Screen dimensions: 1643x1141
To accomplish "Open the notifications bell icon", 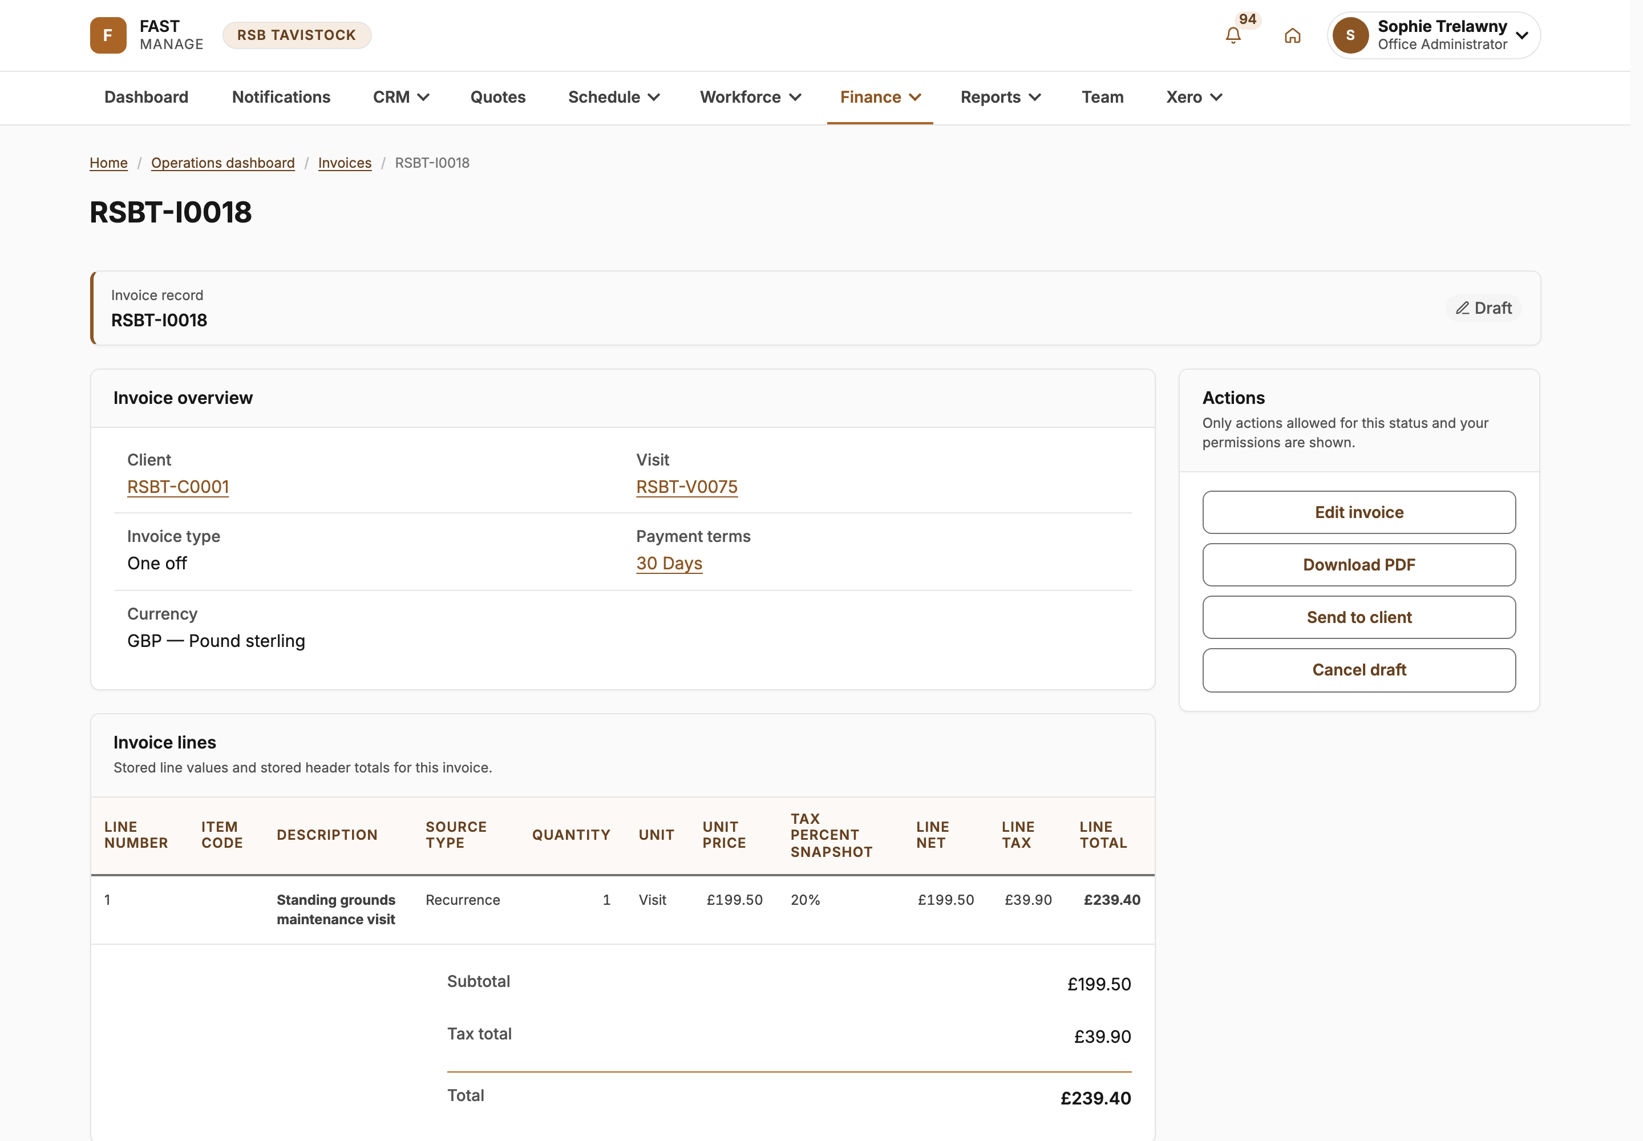I will tap(1233, 35).
